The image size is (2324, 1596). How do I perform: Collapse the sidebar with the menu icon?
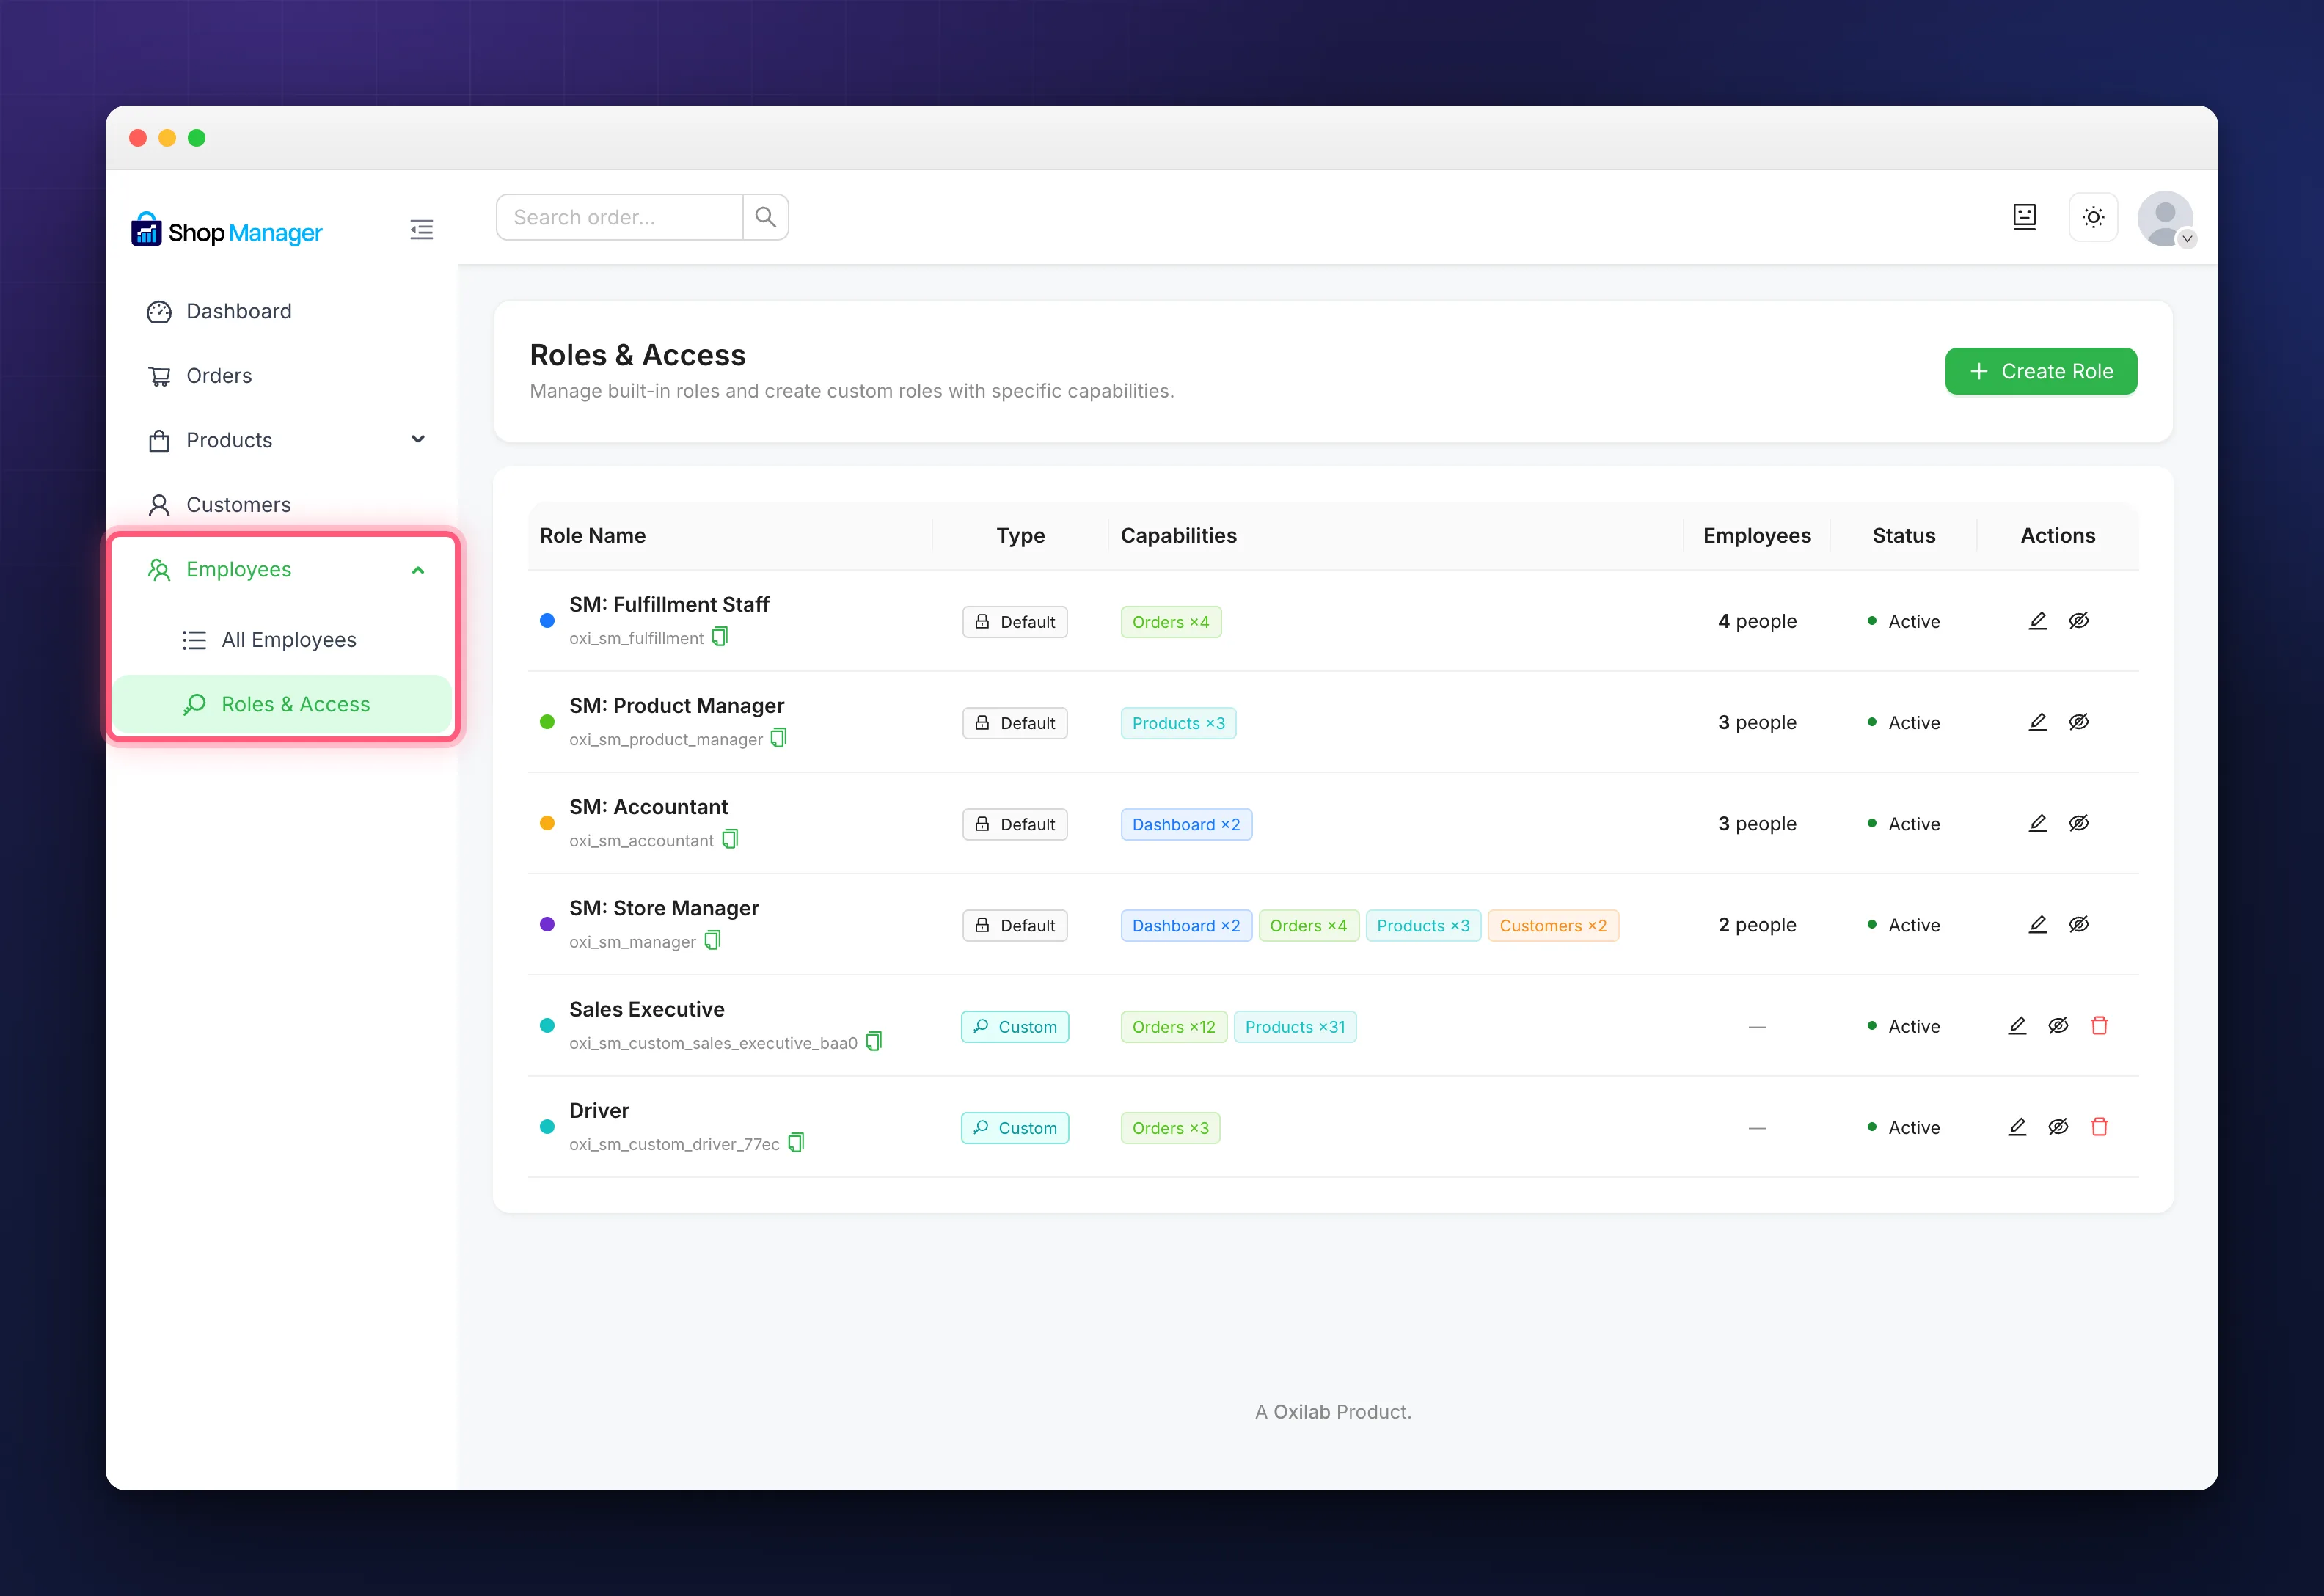point(421,230)
